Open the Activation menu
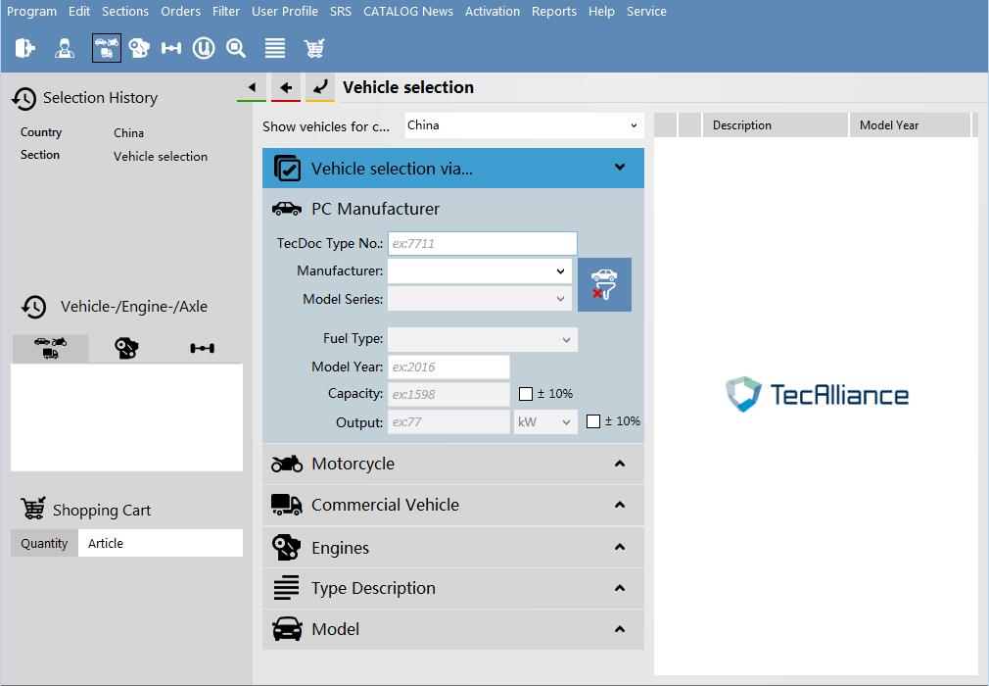This screenshot has height=686, width=989. (493, 12)
